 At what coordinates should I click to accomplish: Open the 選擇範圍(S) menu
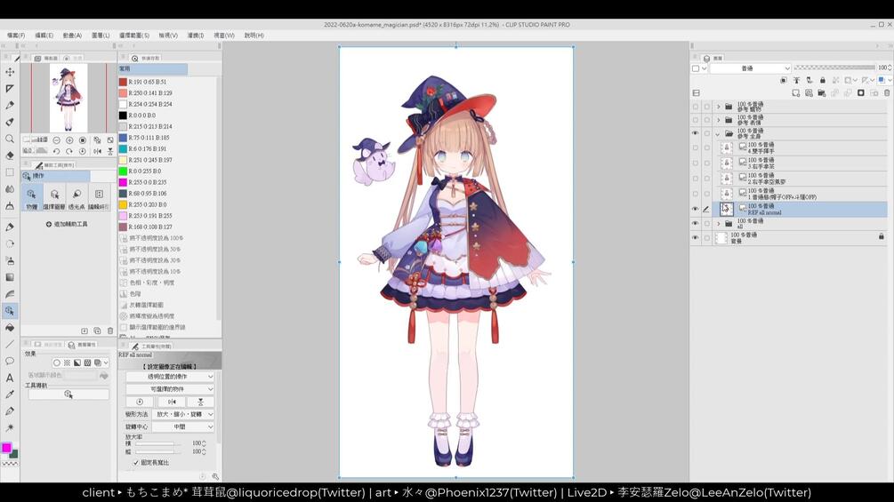(x=134, y=36)
